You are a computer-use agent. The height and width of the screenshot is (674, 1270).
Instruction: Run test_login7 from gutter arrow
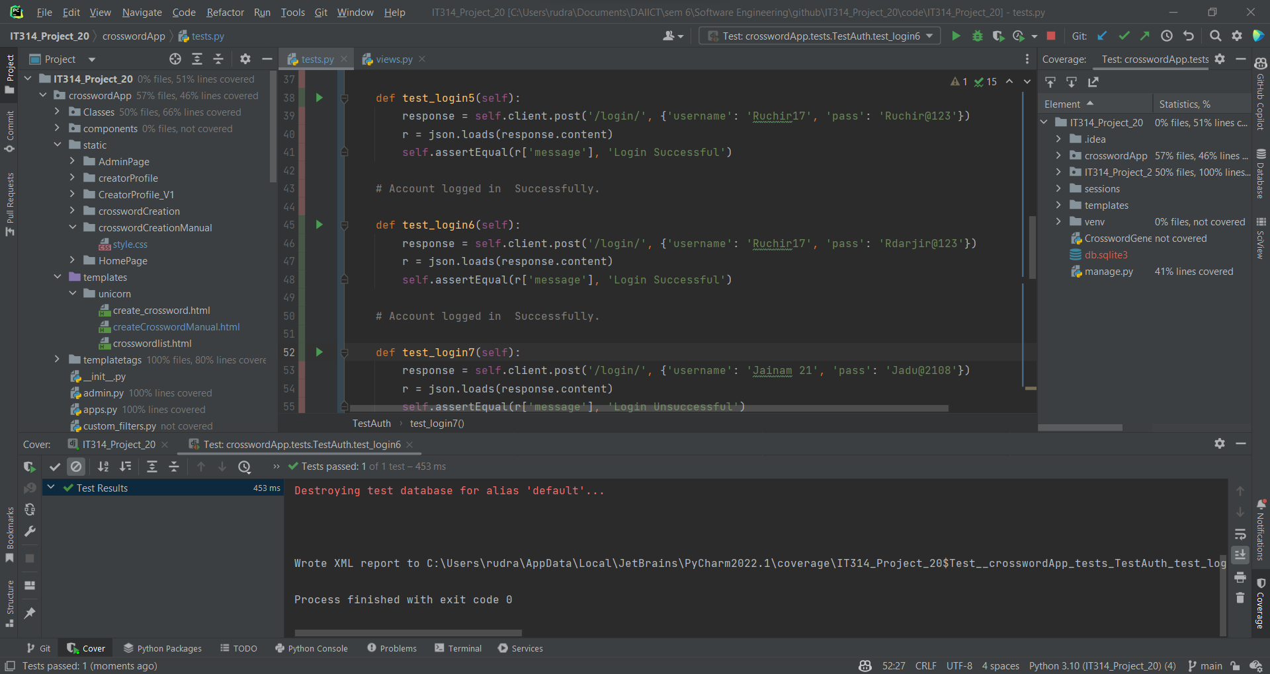(x=319, y=352)
